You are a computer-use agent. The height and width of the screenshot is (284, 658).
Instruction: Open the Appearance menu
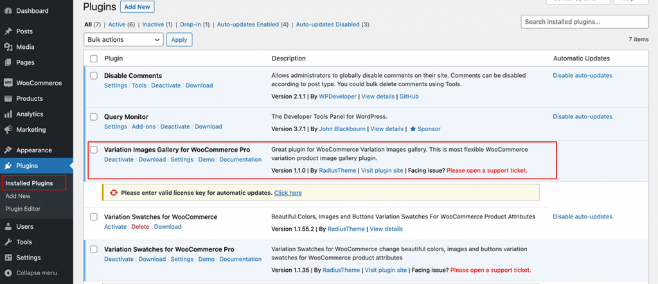click(x=37, y=150)
